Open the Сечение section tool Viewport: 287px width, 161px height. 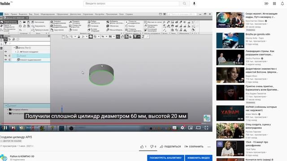point(93,26)
